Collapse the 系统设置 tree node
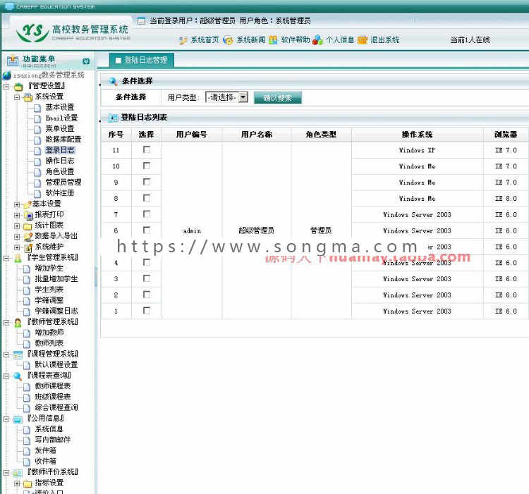Viewport: 529px width, 494px height. 17,97
